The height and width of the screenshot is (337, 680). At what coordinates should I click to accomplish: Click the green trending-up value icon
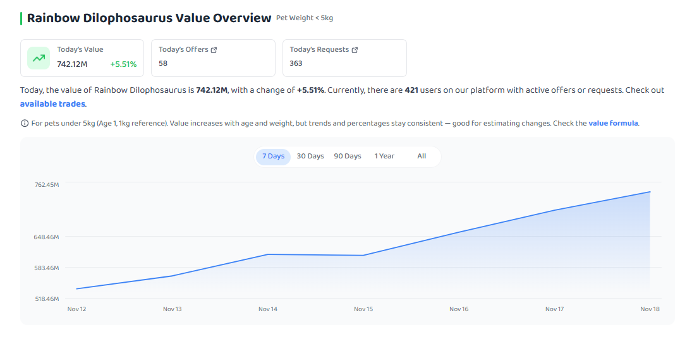click(39, 58)
